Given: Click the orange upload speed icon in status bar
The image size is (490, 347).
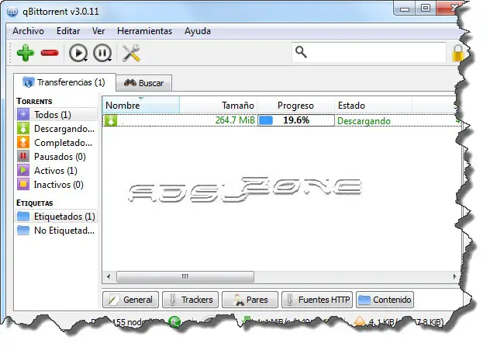Looking at the screenshot, I should [x=360, y=321].
